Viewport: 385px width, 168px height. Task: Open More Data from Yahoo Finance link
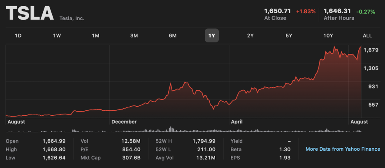coord(343,149)
